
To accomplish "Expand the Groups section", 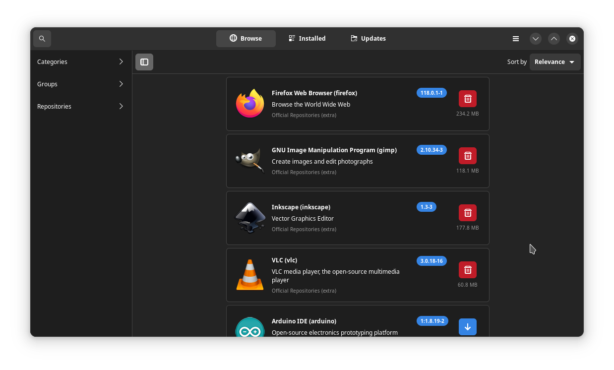I will (x=80, y=84).
